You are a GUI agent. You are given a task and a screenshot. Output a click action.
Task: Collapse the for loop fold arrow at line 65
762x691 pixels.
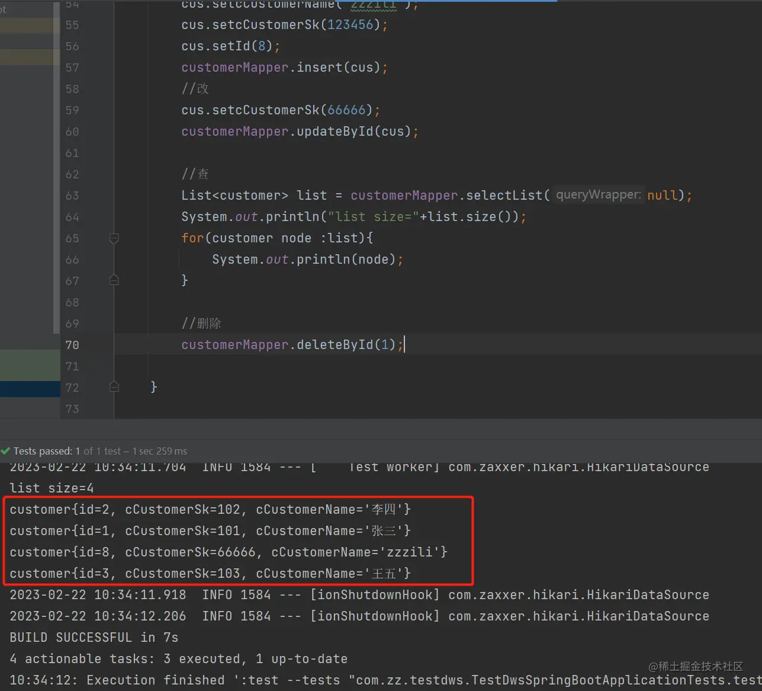coord(114,238)
